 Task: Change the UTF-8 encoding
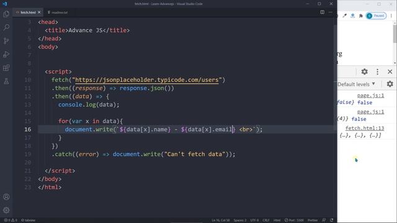click(x=254, y=221)
